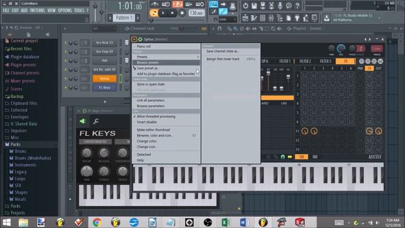Expand the Drums folder in browser
This screenshot has height=228, width=405.
pos(20,151)
